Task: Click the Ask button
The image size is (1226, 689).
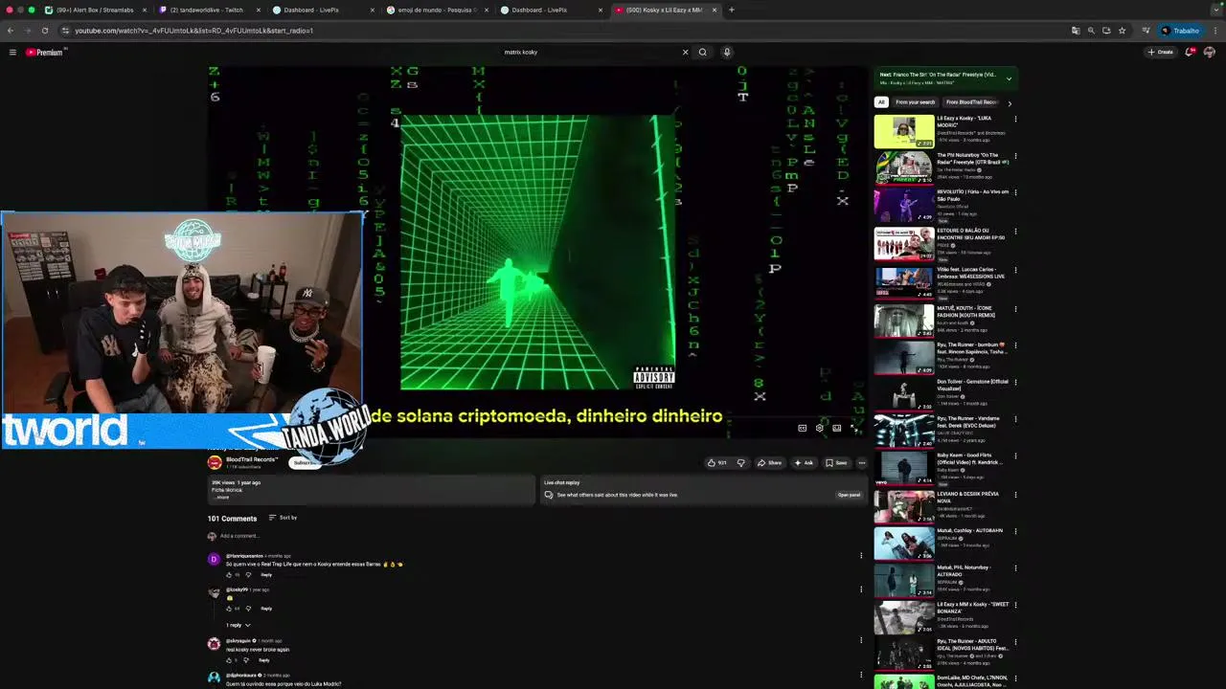Action: coord(804,463)
